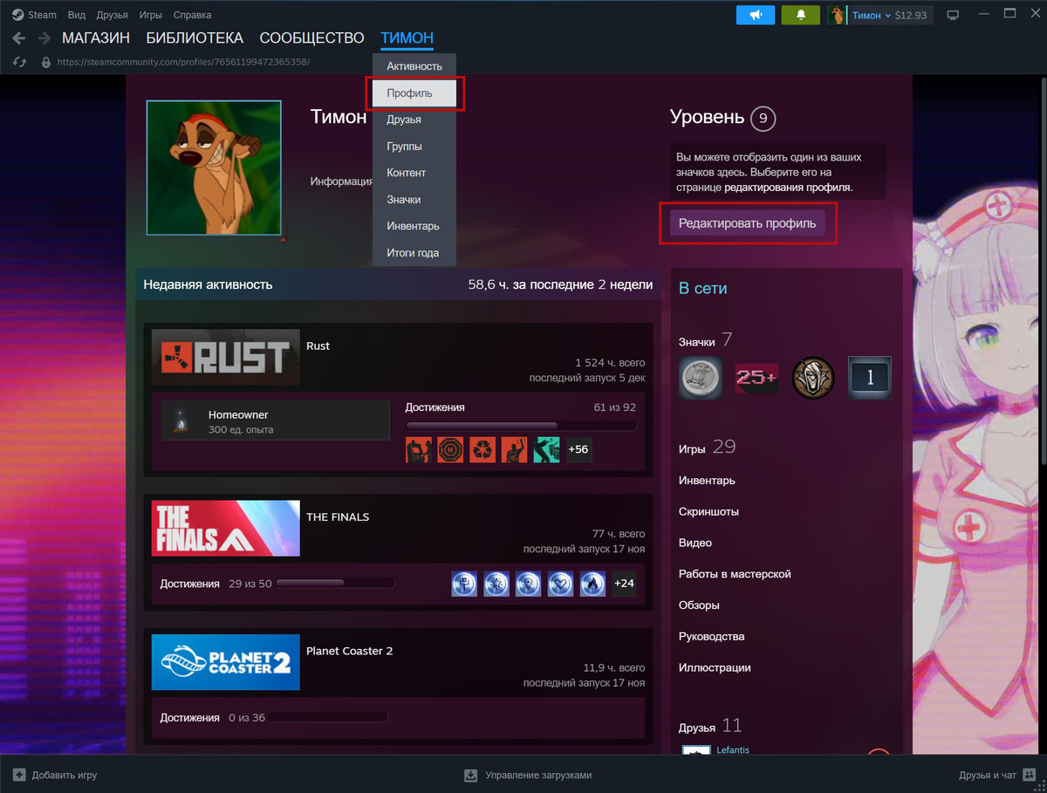Click the friends chat icon in bottom corner
This screenshot has width=1047, height=793.
[x=1030, y=775]
